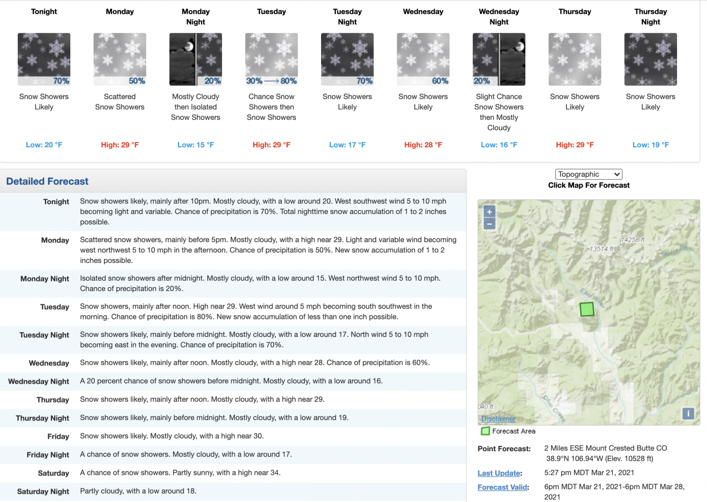The height and width of the screenshot is (502, 707).
Task: Click the Tonight snow showers icon
Action: [x=44, y=59]
